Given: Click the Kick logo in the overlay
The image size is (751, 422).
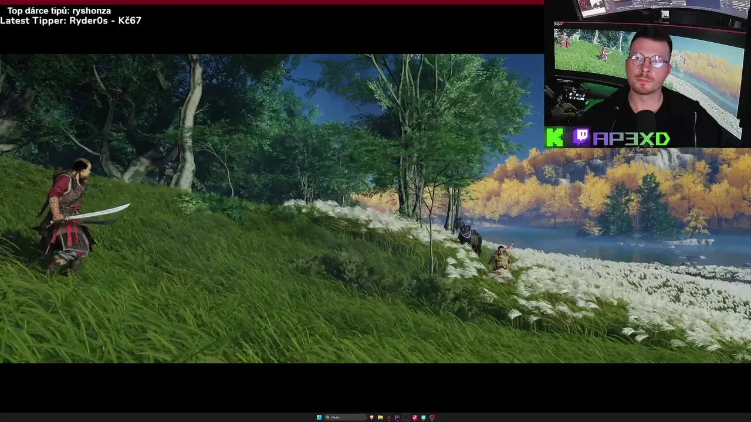Looking at the screenshot, I should [554, 138].
